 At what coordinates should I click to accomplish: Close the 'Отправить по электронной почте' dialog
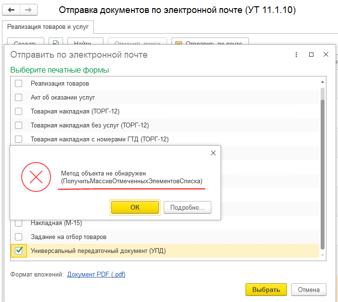pos(326,55)
